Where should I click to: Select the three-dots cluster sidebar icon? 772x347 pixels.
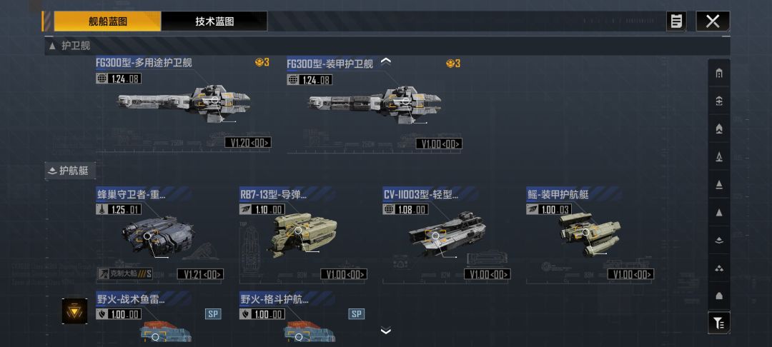(x=719, y=268)
